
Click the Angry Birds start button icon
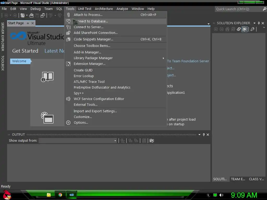click(7, 195)
